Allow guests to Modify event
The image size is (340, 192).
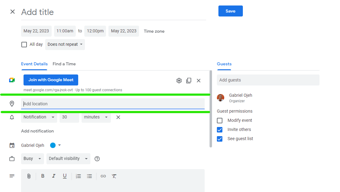219,120
